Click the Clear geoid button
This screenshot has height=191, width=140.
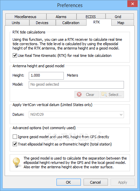click(x=87, y=95)
